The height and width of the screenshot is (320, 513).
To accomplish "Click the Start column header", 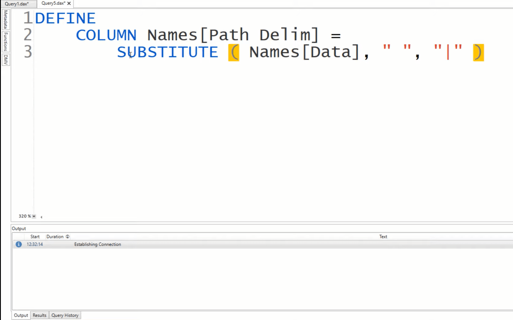I will pyautogui.click(x=35, y=237).
